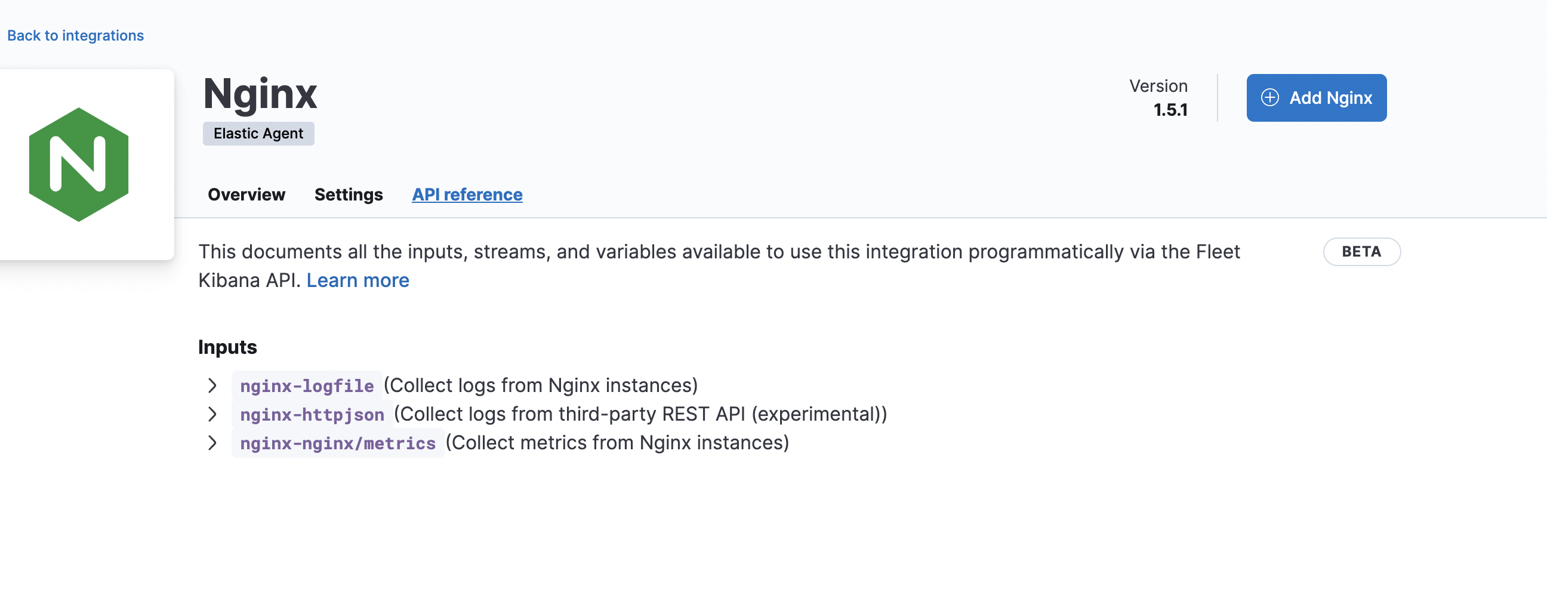The width and height of the screenshot is (1547, 611).
Task: Switch to the Settings tab
Action: click(349, 194)
